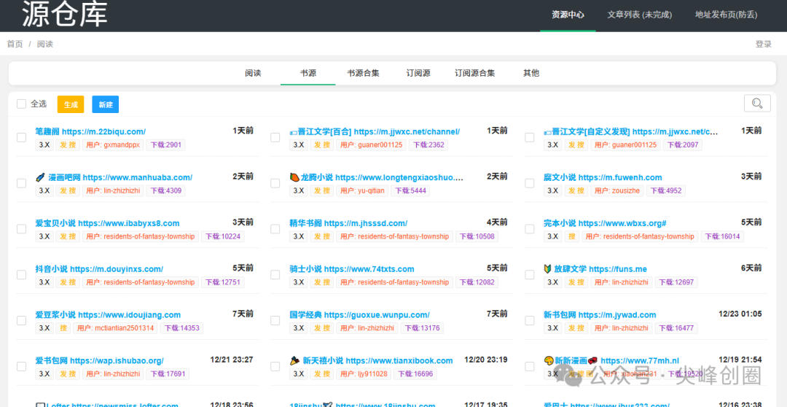The width and height of the screenshot is (787, 407).
Task: Click the 下载:2901 download count tag
Action: tap(165, 145)
